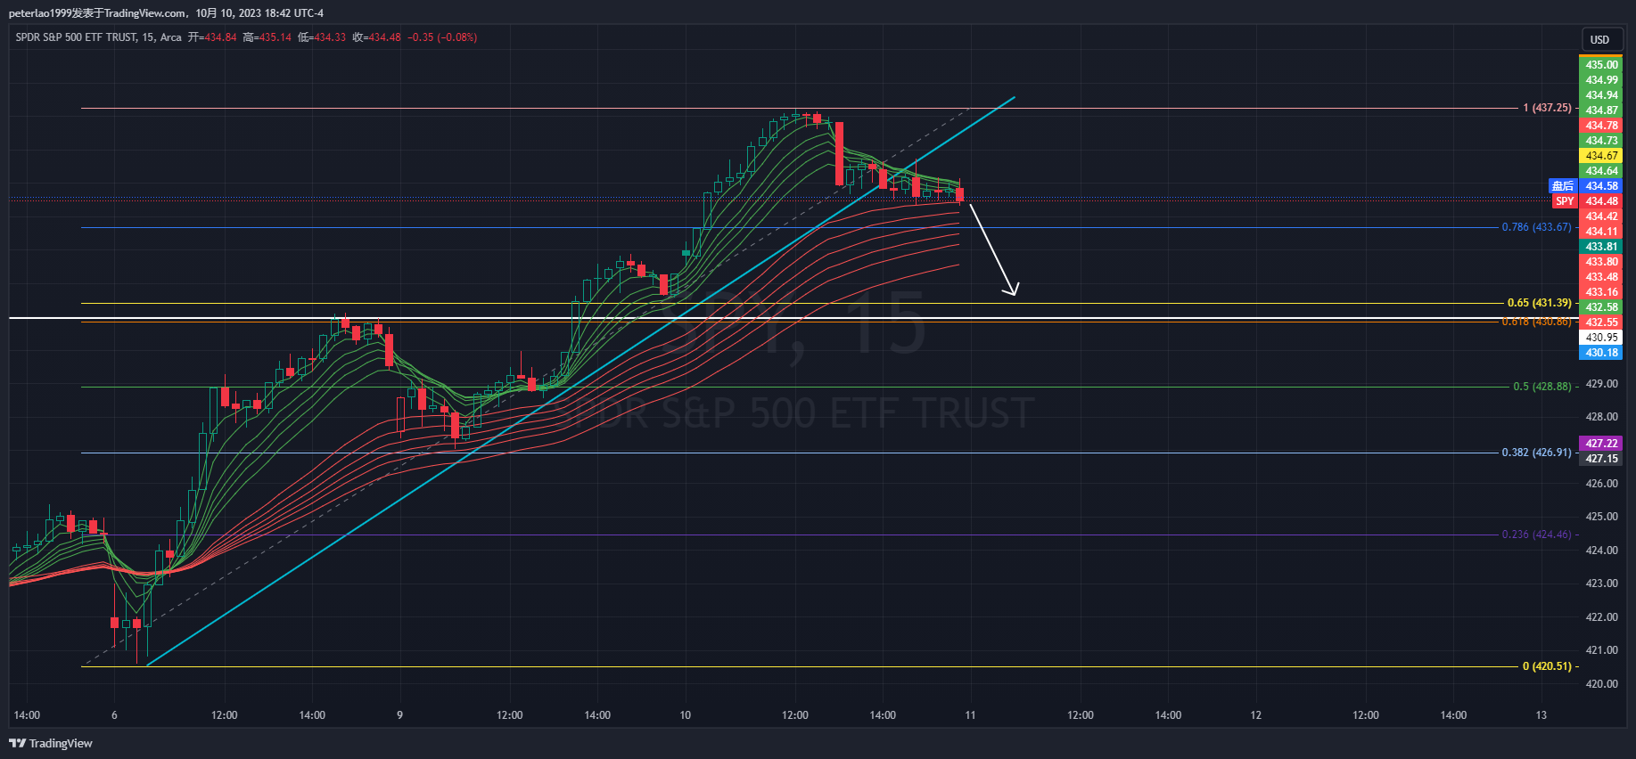Click the 0.236 (424.46) Fibonacci label
Viewport: 1636px width, 759px height.
click(x=1536, y=535)
